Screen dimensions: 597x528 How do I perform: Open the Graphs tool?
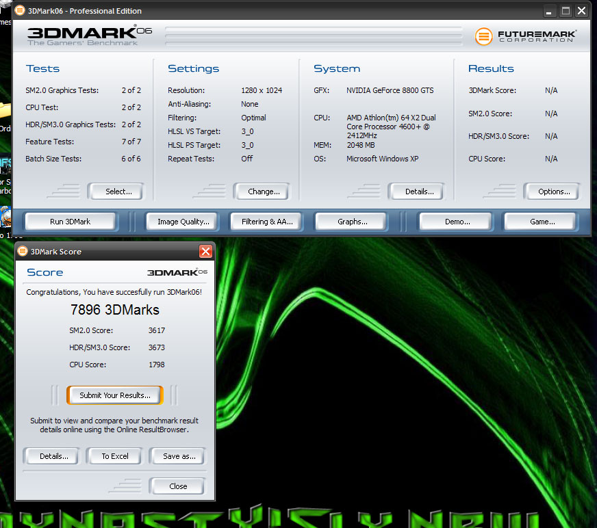pos(352,222)
